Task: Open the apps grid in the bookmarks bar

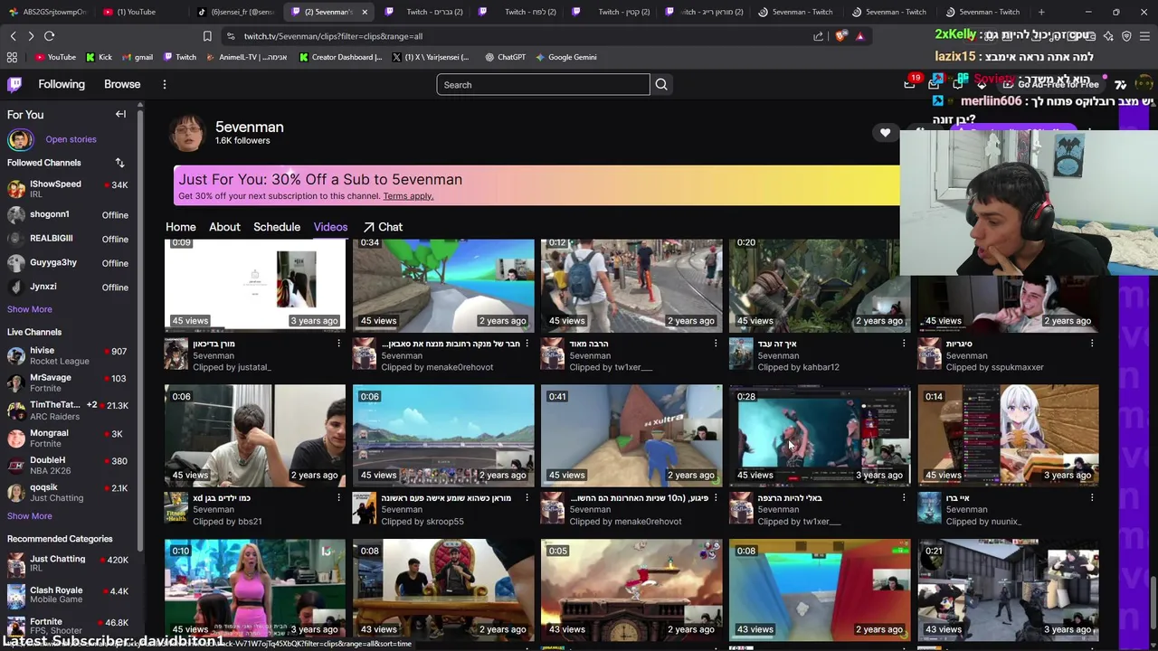Action: click(x=12, y=57)
